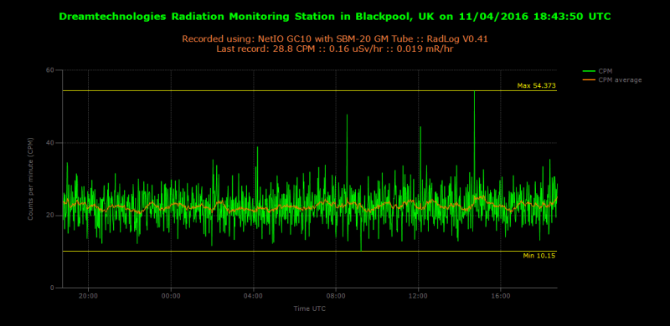This screenshot has height=326, width=670.
Task: Click the Max 54.373 label
Action: pyautogui.click(x=536, y=86)
